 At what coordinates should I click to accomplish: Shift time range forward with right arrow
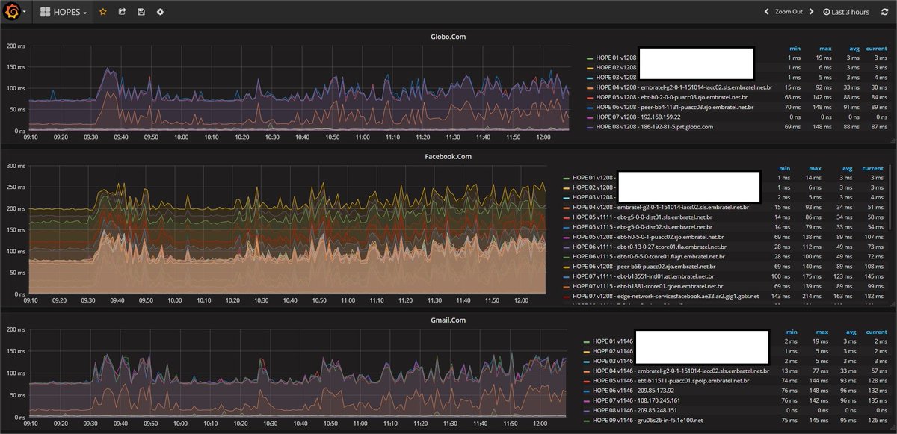(x=813, y=11)
